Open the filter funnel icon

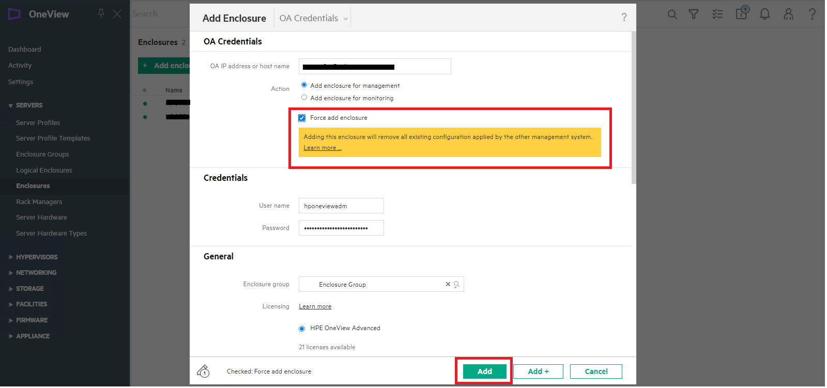(694, 14)
